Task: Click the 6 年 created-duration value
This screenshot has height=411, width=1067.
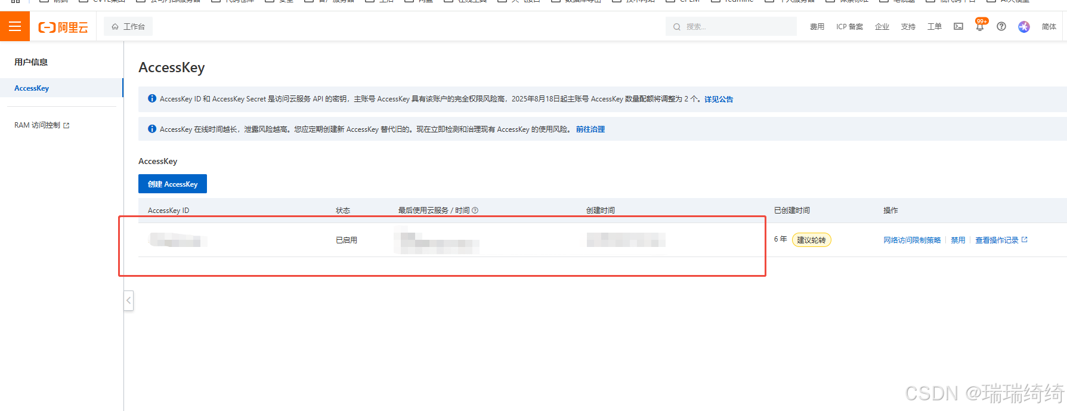Action: point(780,239)
